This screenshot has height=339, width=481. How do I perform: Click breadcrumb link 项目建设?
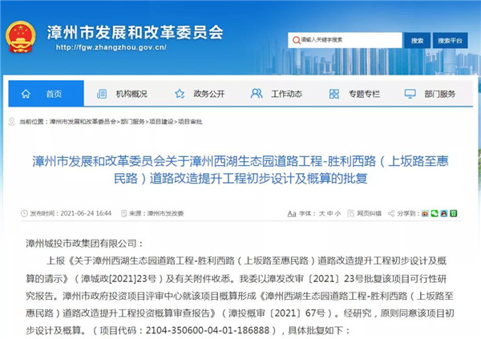(161, 122)
